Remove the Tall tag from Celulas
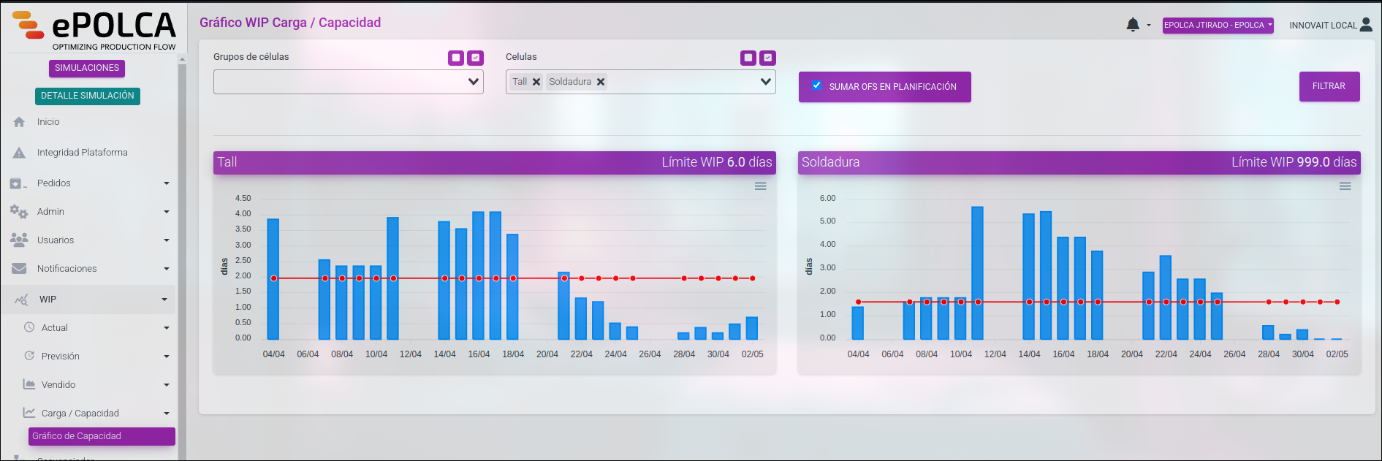Viewport: 1382px width, 461px height. coord(536,82)
